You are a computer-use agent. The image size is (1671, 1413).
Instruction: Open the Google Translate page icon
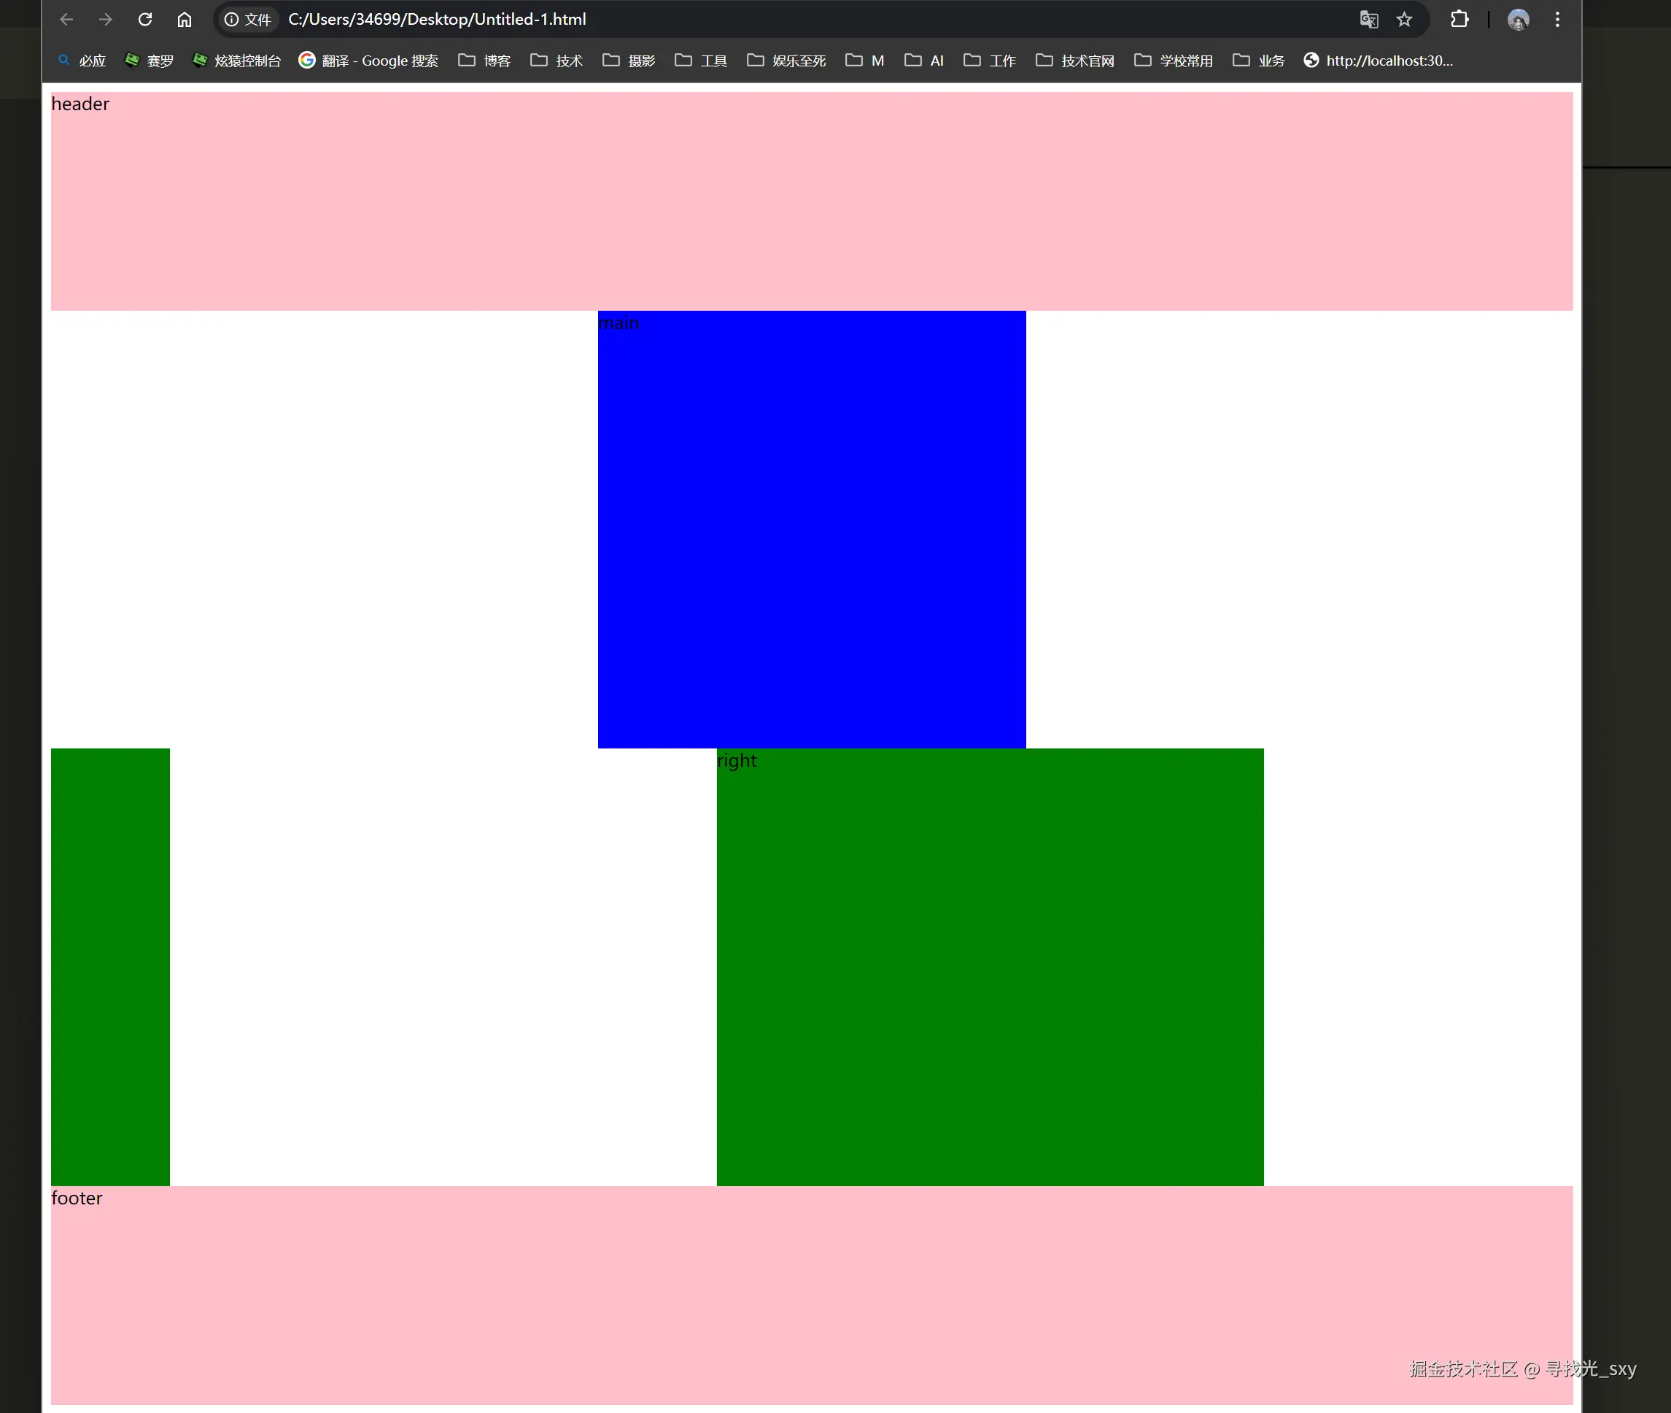tap(1369, 19)
